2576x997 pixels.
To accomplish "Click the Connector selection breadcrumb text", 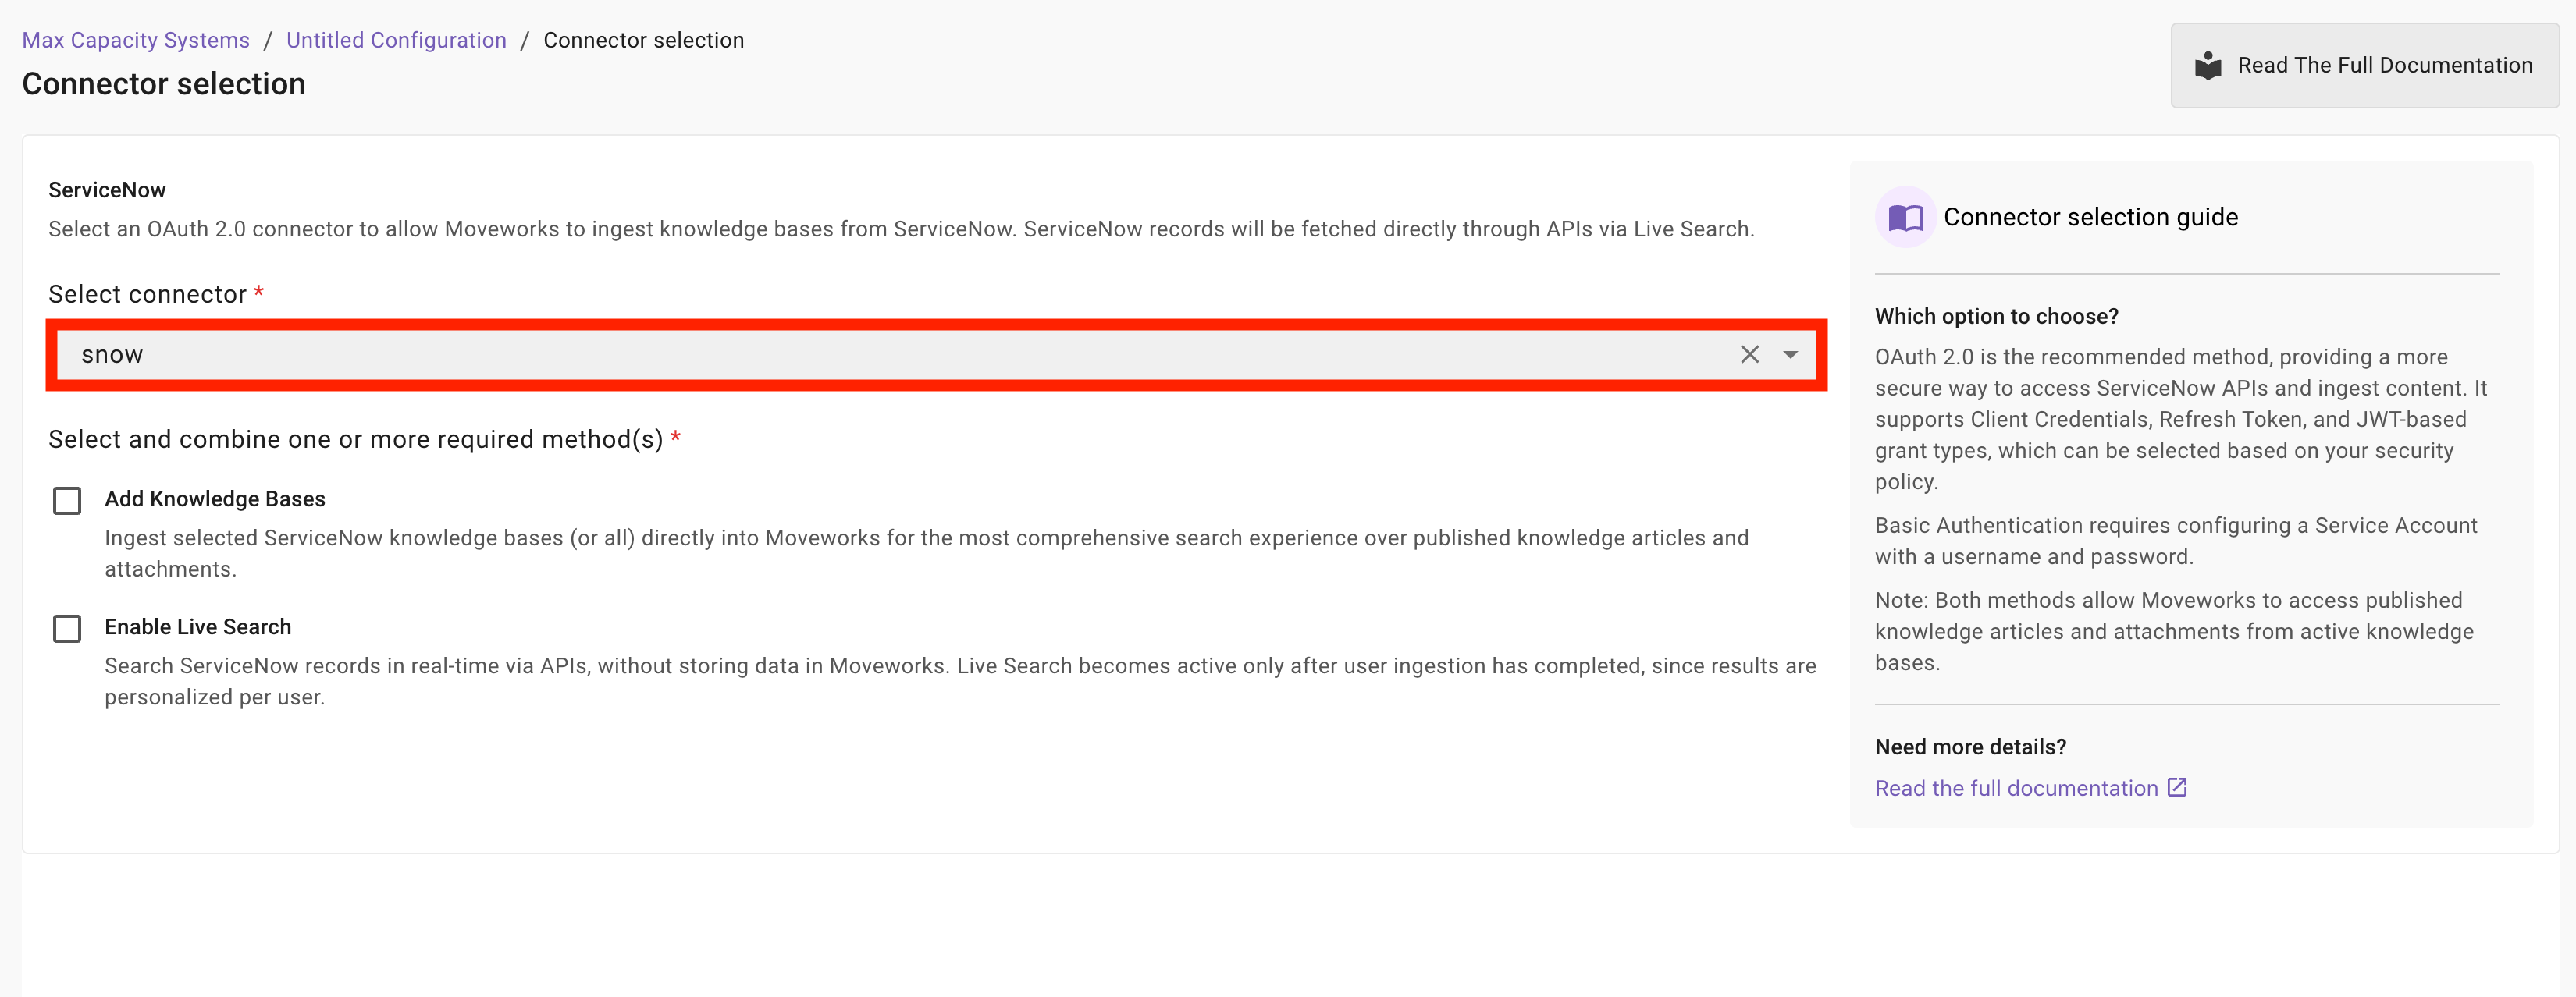I will (643, 40).
